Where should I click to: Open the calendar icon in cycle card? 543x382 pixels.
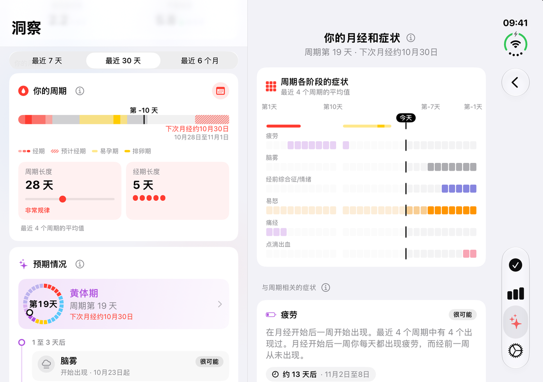(x=220, y=91)
